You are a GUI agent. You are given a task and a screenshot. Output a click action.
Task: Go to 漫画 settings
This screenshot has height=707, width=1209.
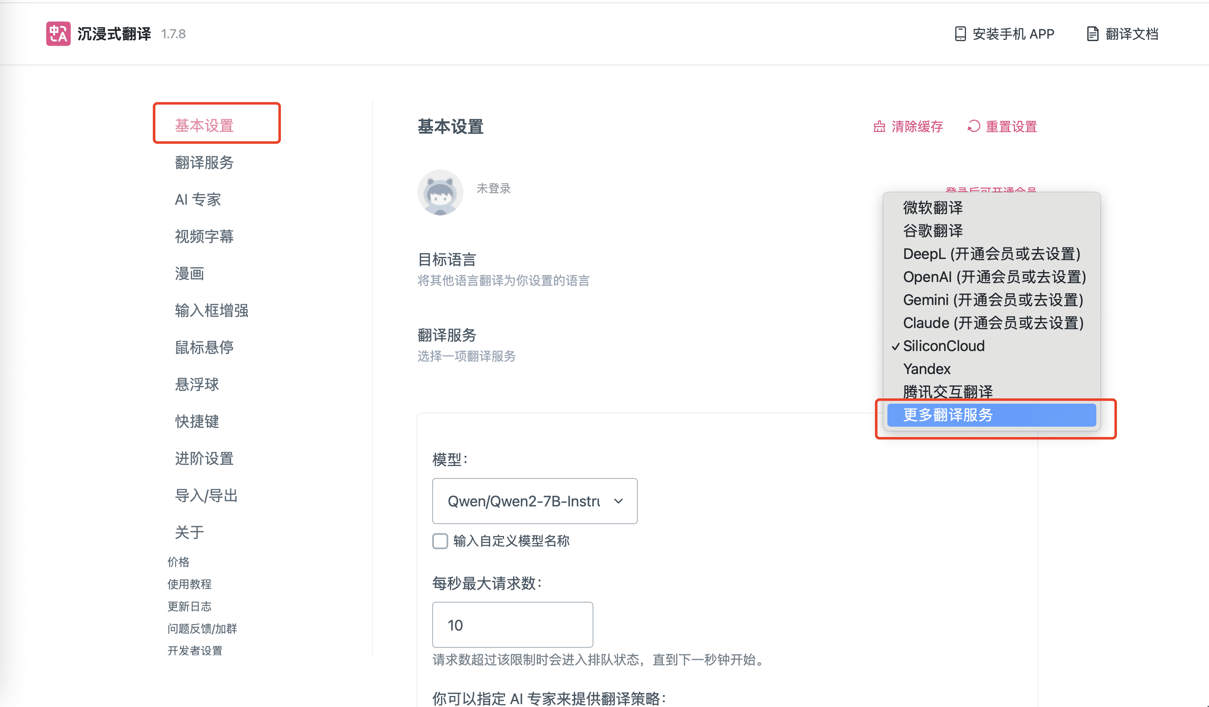click(190, 273)
